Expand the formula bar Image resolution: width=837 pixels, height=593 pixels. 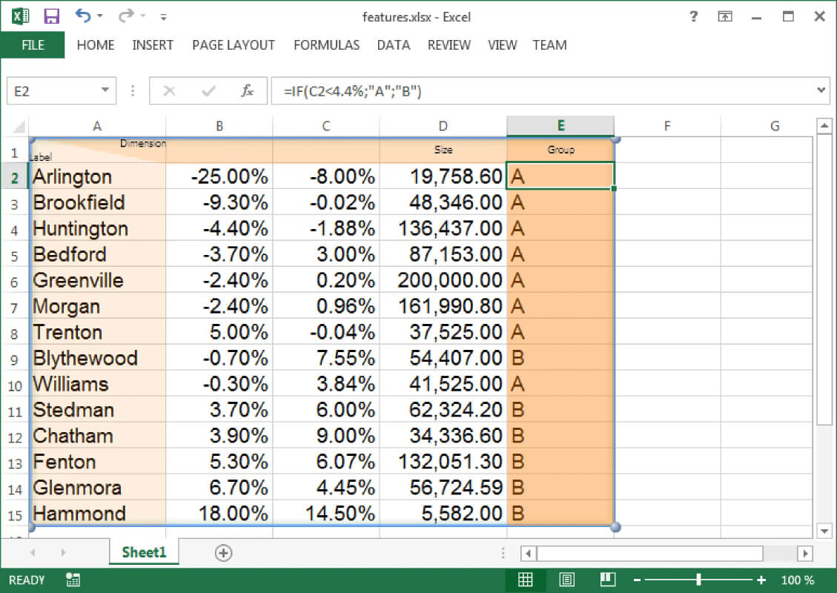click(x=821, y=90)
